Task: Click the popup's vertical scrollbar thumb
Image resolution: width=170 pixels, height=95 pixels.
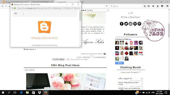Action: coord(80,16)
